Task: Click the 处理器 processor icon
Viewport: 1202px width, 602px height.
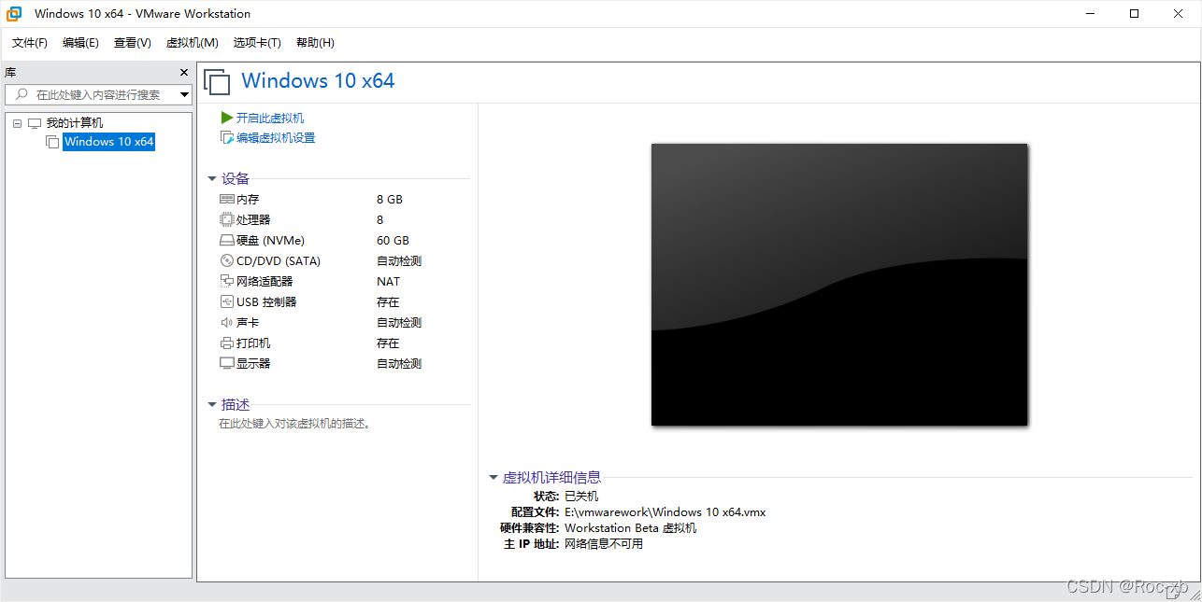Action: pyautogui.click(x=227, y=220)
